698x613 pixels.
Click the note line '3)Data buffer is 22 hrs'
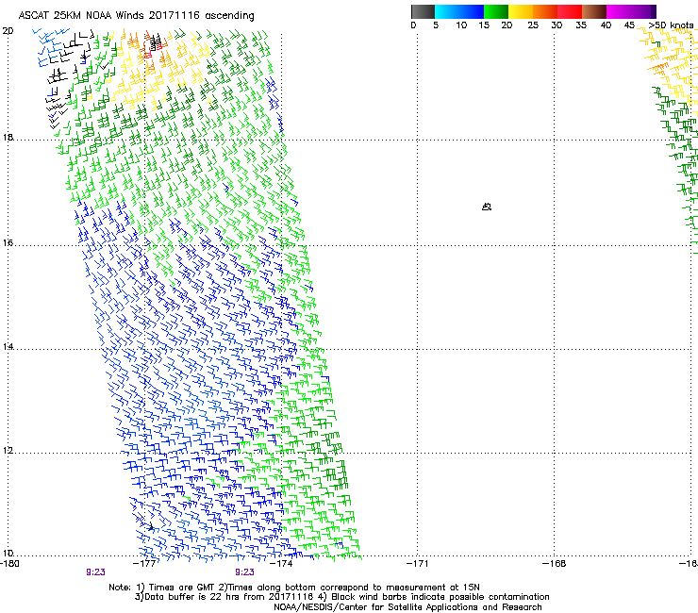[341, 597]
